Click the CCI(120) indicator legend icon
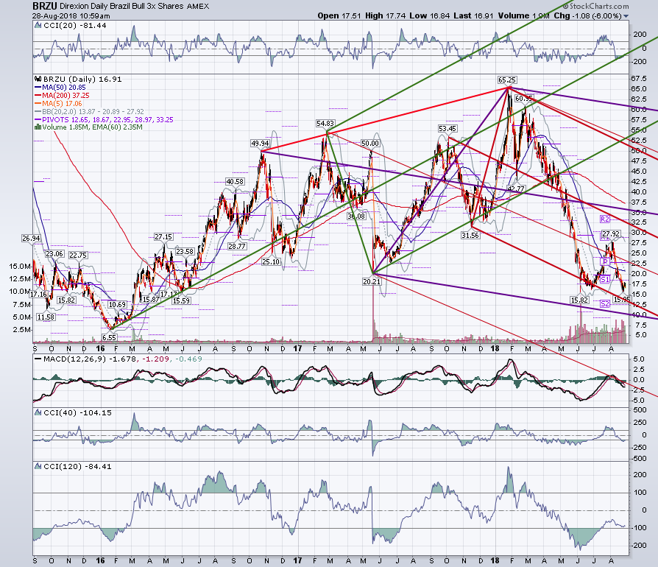Viewport: 658px width, 567px height. pos(38,466)
